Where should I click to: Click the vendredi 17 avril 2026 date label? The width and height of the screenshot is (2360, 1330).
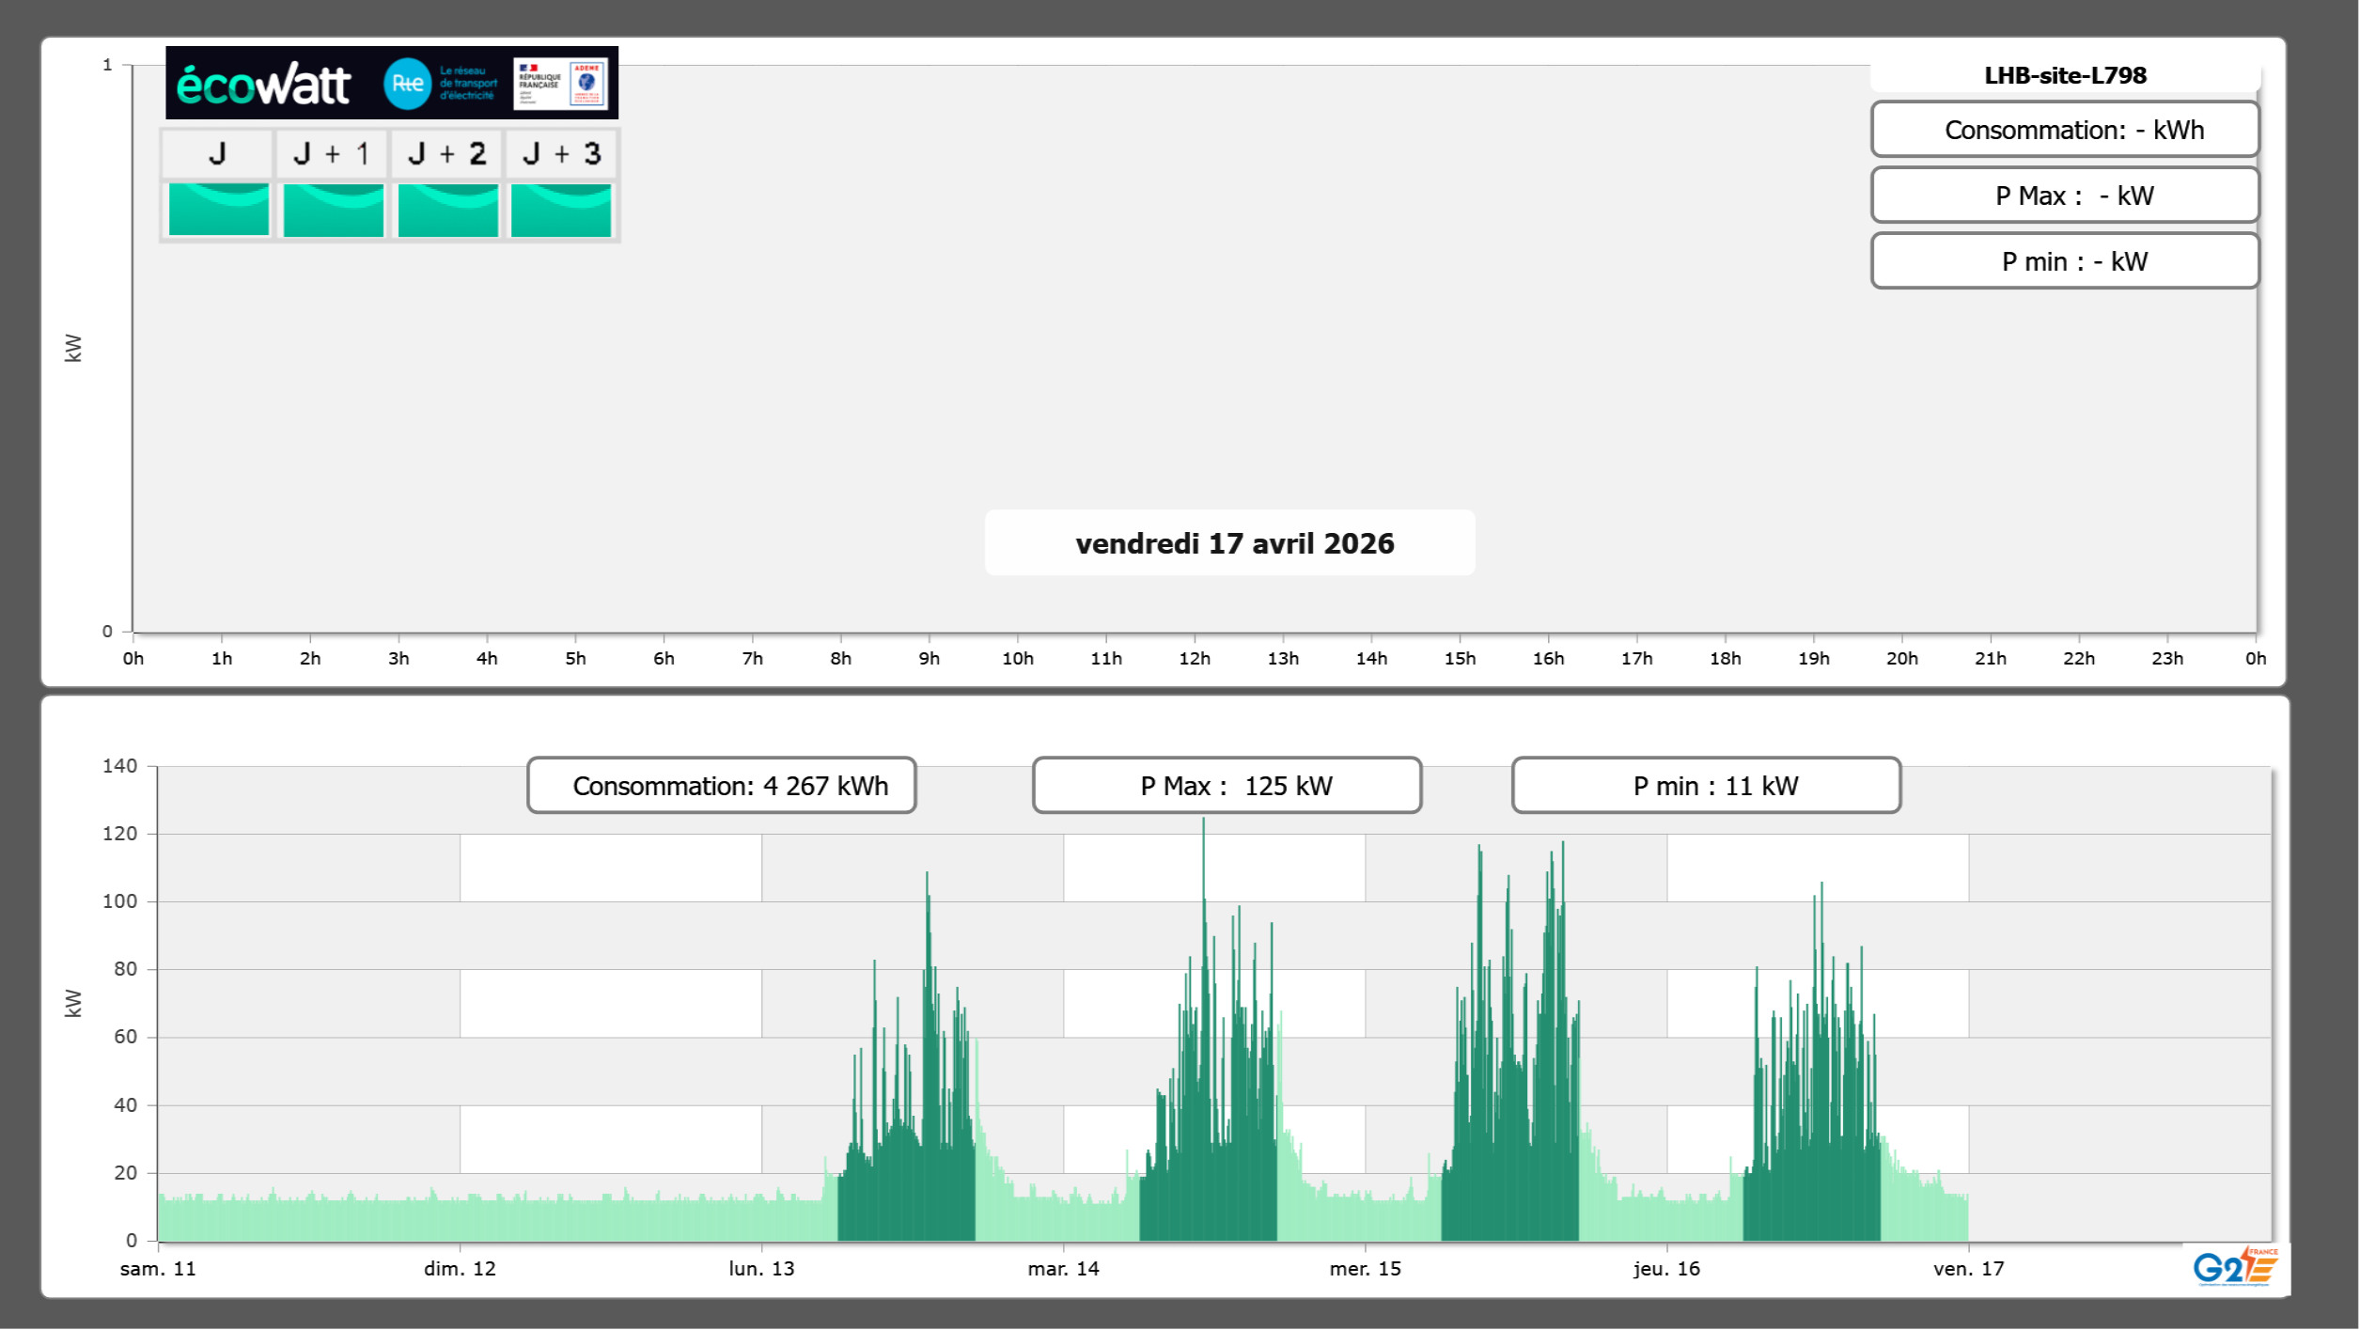click(1233, 543)
